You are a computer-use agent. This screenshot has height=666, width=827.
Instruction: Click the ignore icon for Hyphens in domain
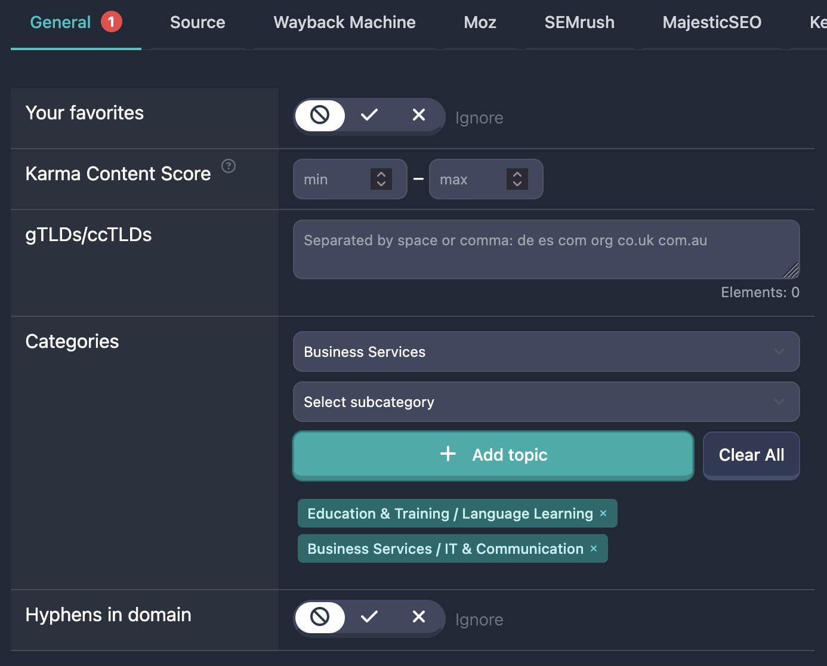coord(320,617)
